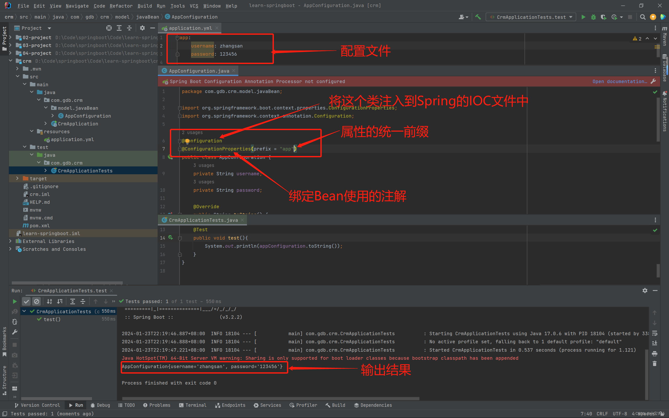This screenshot has height=418, width=669.
Task: Expand the .mvn folder
Action: pyautogui.click(x=18, y=68)
